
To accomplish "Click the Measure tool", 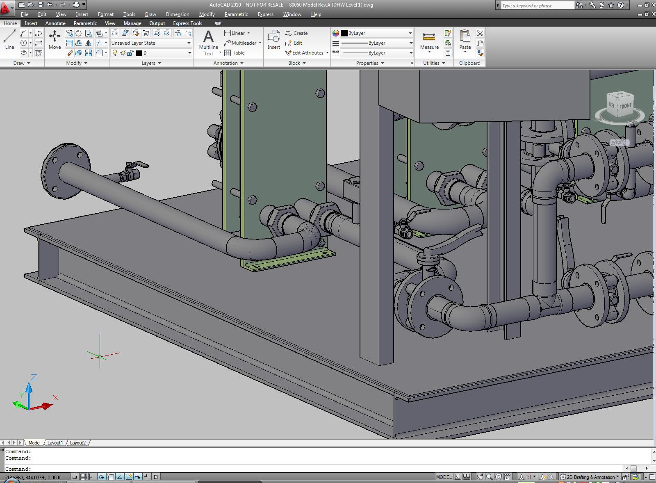I will (x=429, y=41).
